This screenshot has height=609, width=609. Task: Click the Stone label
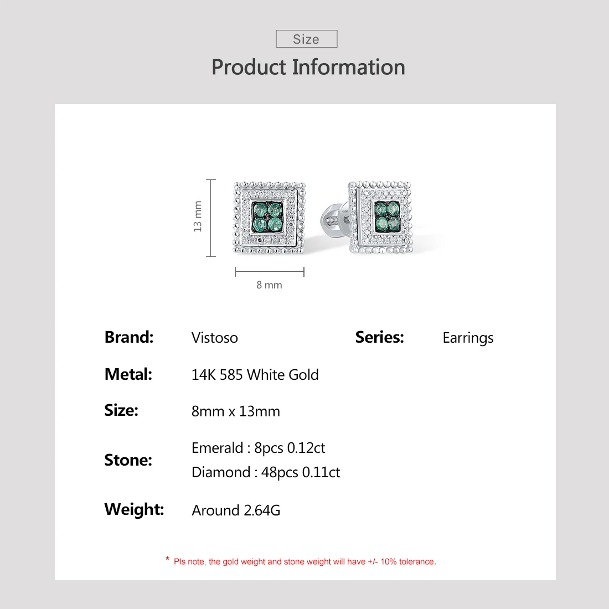tap(128, 460)
